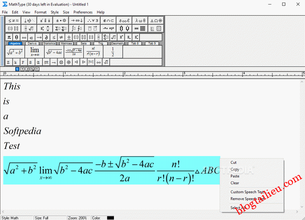This screenshot has width=305, height=220.
Task: Open the integral templates palette
Action: [77, 28]
